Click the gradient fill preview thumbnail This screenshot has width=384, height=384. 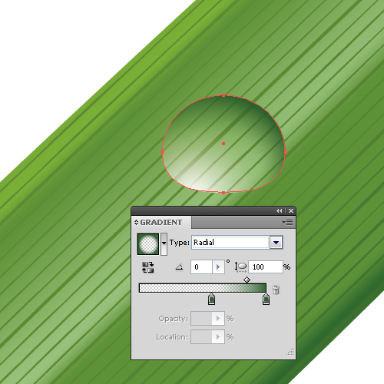(x=148, y=244)
